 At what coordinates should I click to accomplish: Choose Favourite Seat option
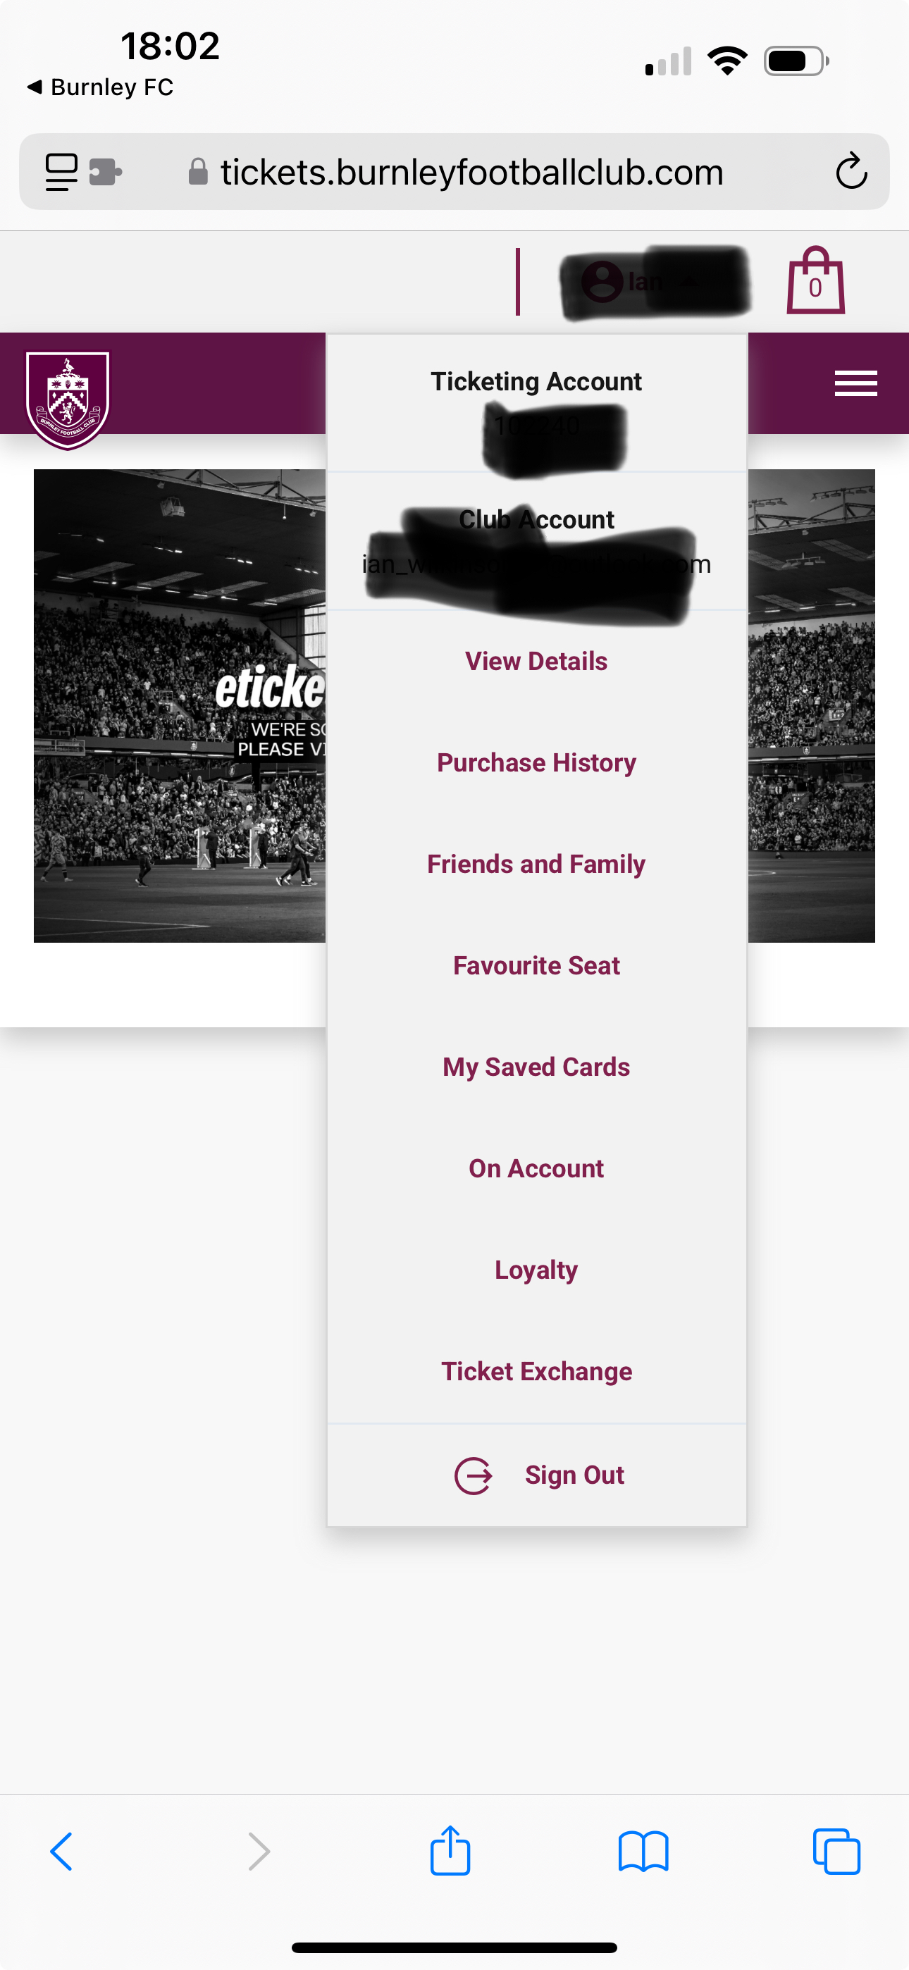coord(536,966)
